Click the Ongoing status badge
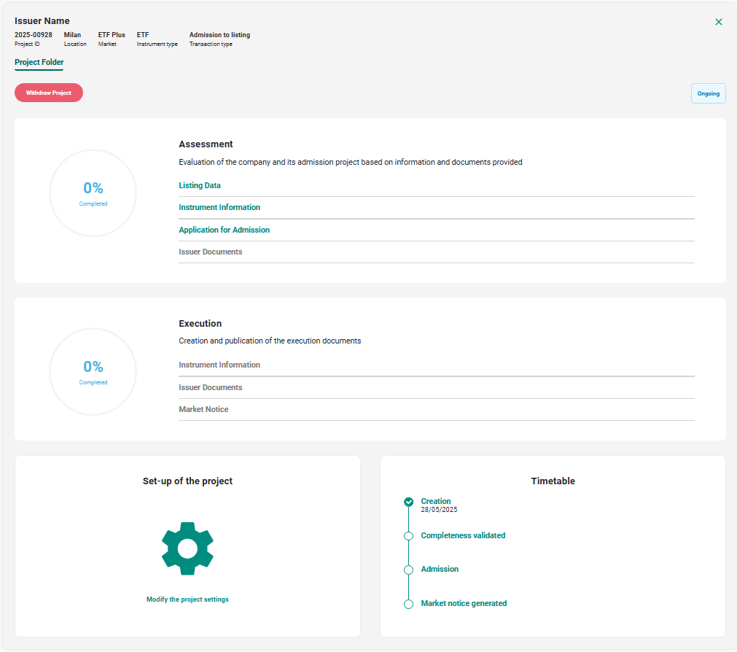Screen dimensions: 737x652 click(709, 93)
